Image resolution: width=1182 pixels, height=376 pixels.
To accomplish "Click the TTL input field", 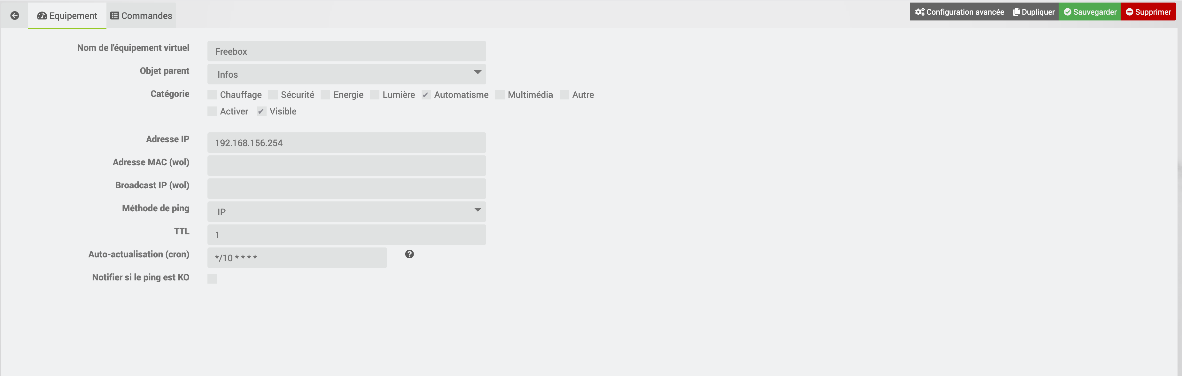I will click(346, 235).
